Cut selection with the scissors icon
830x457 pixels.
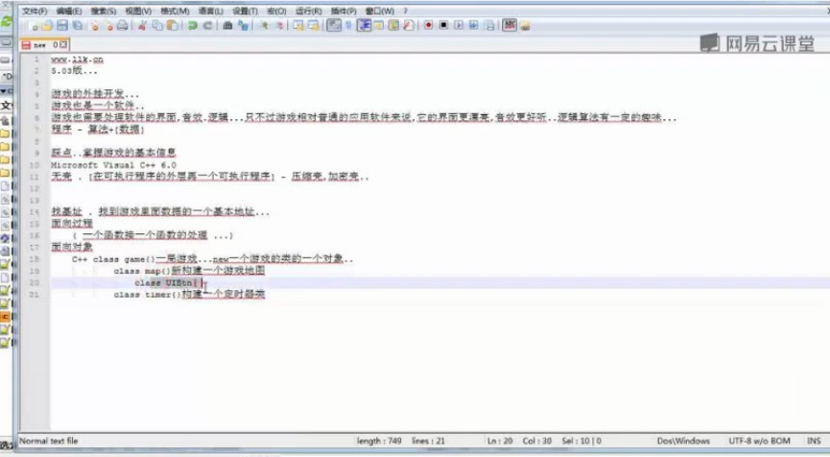[x=142, y=25]
